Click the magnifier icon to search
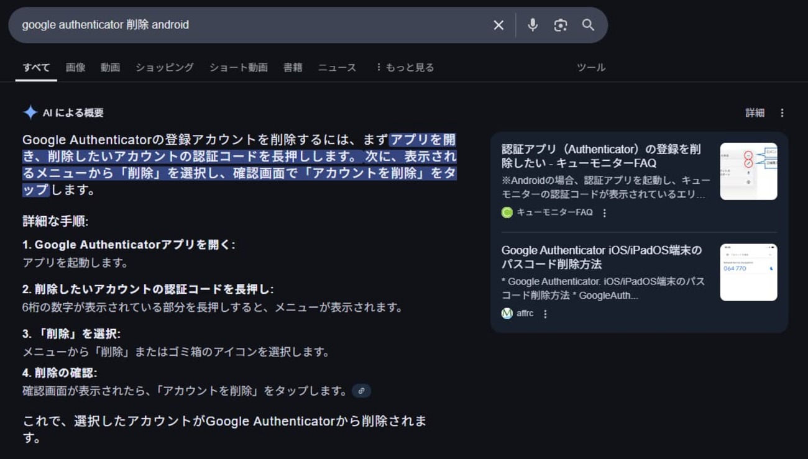Screen dimensions: 808x459 pyautogui.click(x=589, y=25)
